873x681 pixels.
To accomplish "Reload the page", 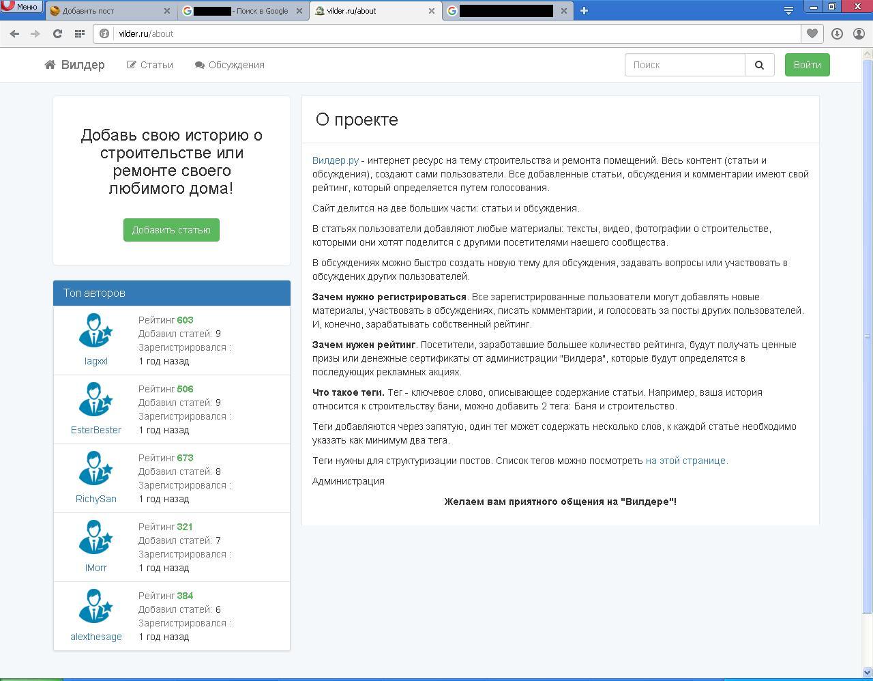I will 57,33.
